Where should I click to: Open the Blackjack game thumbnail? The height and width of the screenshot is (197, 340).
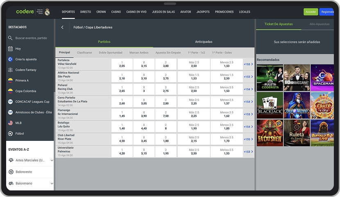[270, 105]
